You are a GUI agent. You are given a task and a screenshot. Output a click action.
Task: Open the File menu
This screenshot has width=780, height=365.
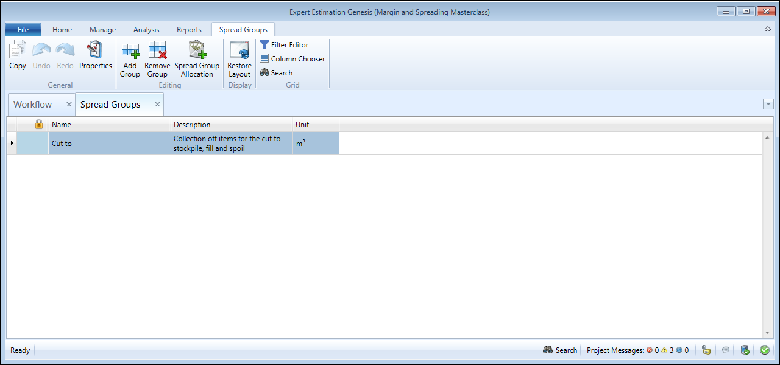23,30
